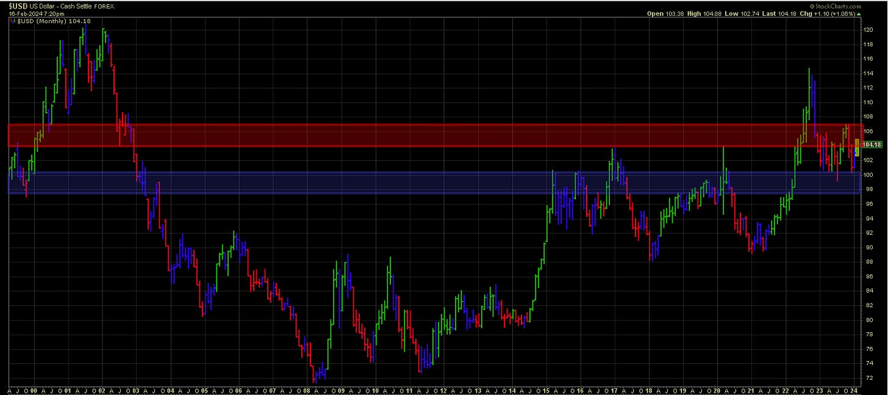Click the 116 price axis label
This screenshot has width=888, height=395.
868,59
